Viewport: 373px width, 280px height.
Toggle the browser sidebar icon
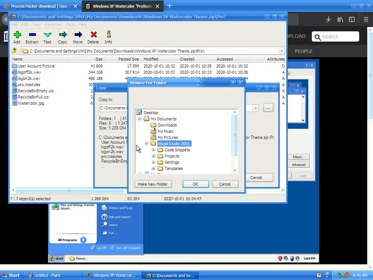click(x=352, y=19)
